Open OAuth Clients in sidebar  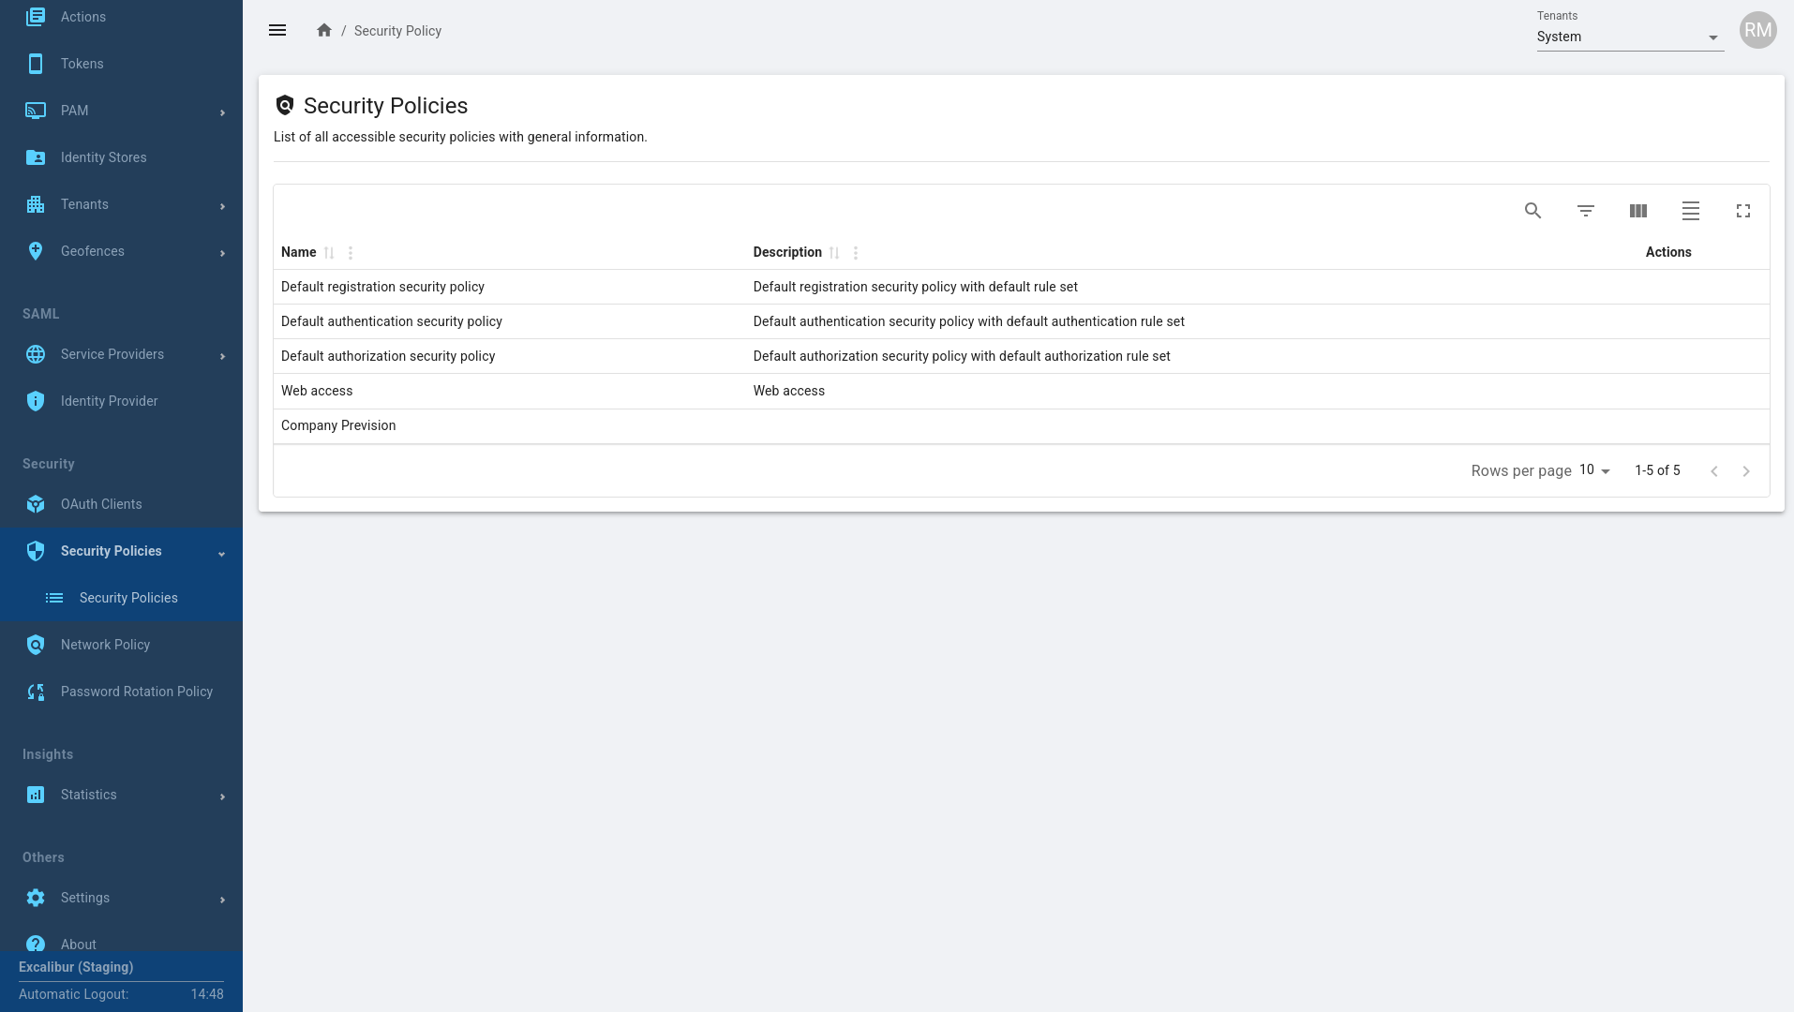tap(101, 504)
